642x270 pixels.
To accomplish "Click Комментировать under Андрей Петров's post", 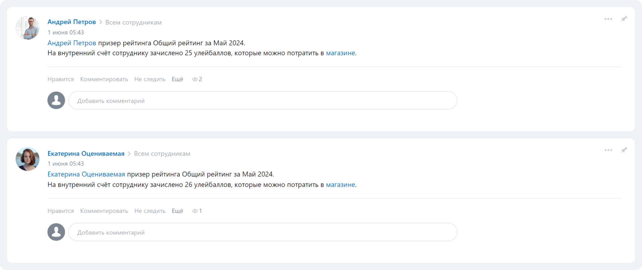I will click(x=104, y=79).
